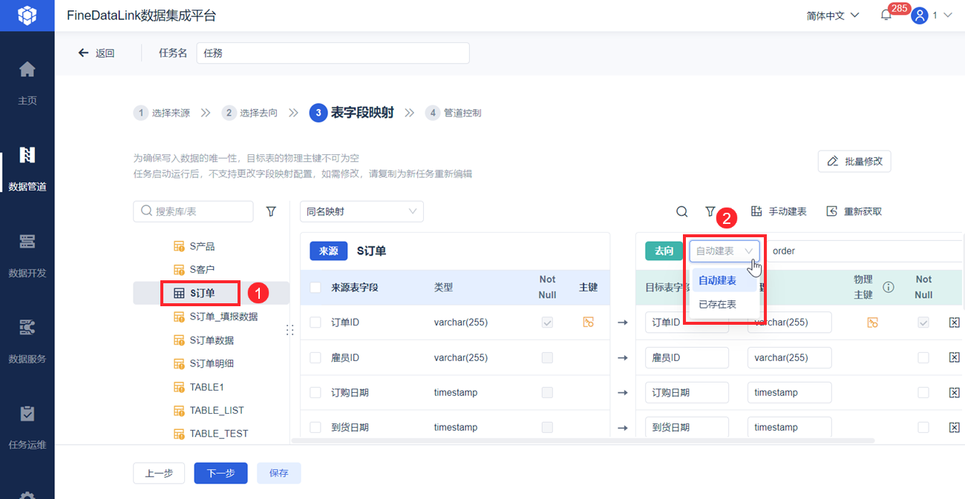Click the search magnifier icon above mapping
The width and height of the screenshot is (965, 499).
(681, 211)
